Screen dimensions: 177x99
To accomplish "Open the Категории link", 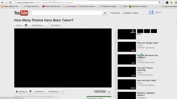I will click(x=115, y=13).
